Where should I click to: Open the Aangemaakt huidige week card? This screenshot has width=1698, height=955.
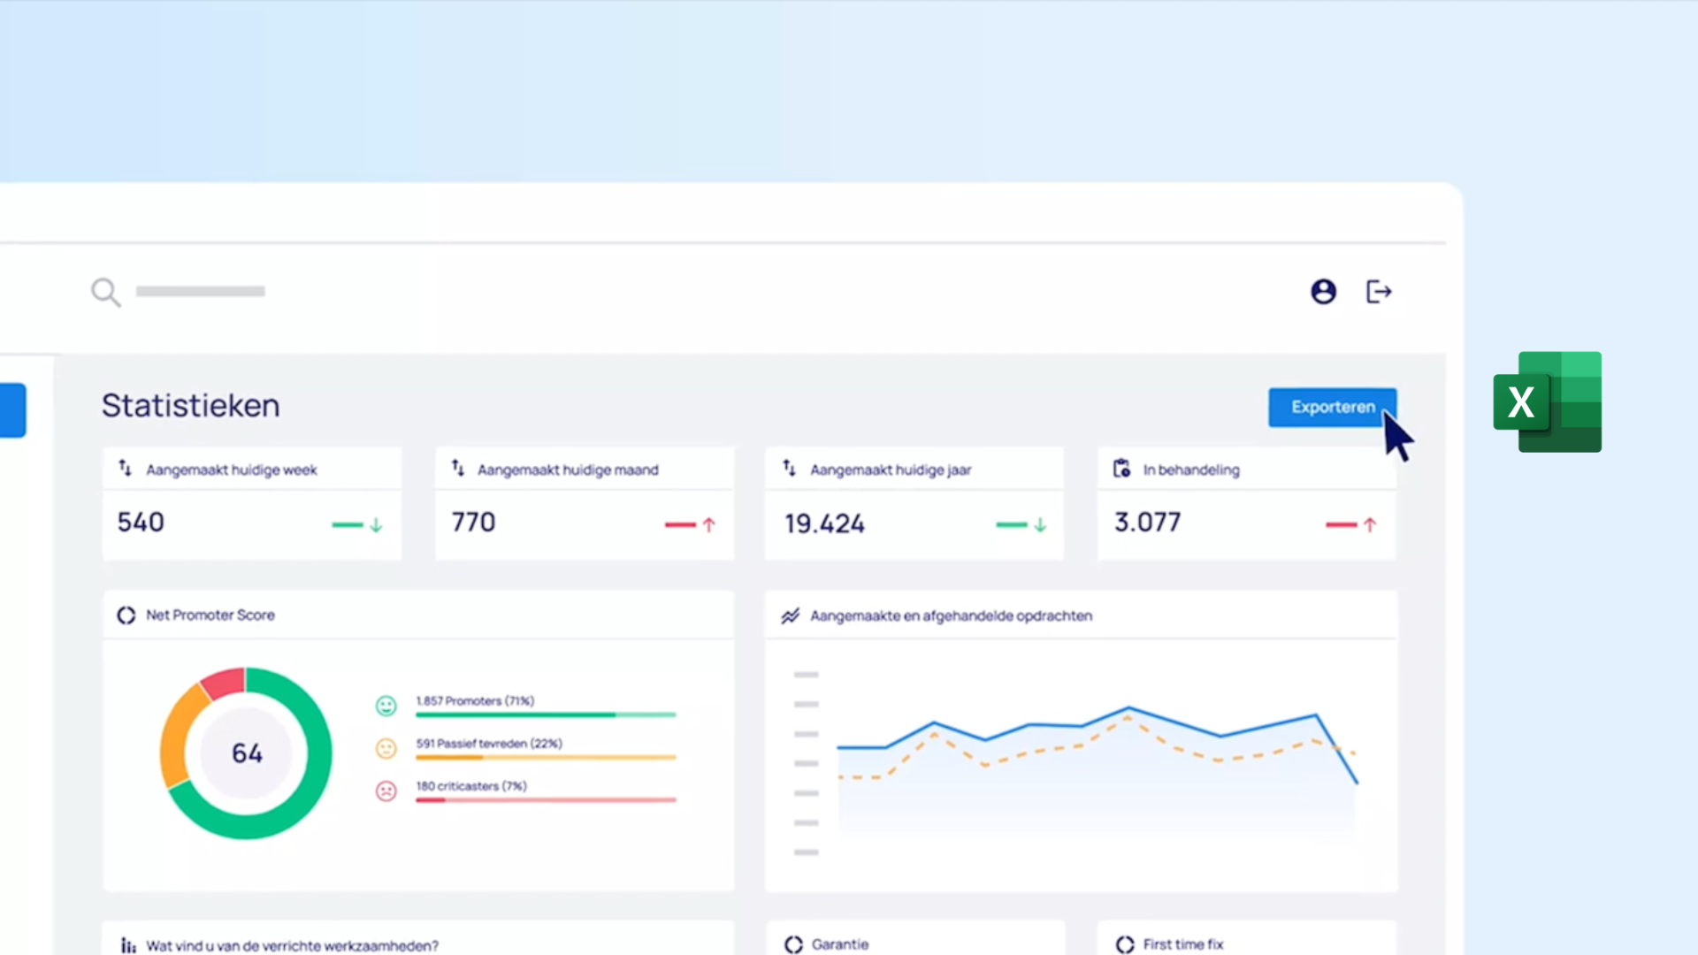tap(252, 504)
